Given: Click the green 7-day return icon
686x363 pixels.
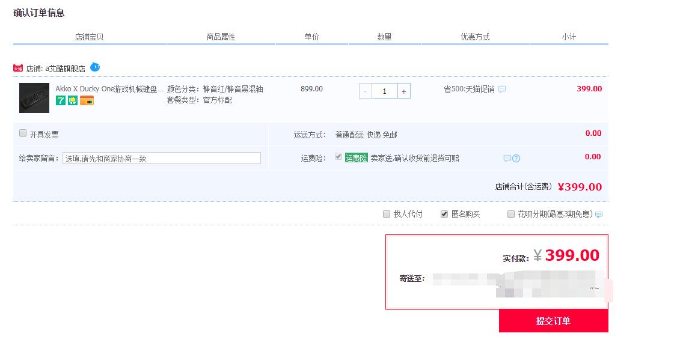Looking at the screenshot, I should point(60,100).
